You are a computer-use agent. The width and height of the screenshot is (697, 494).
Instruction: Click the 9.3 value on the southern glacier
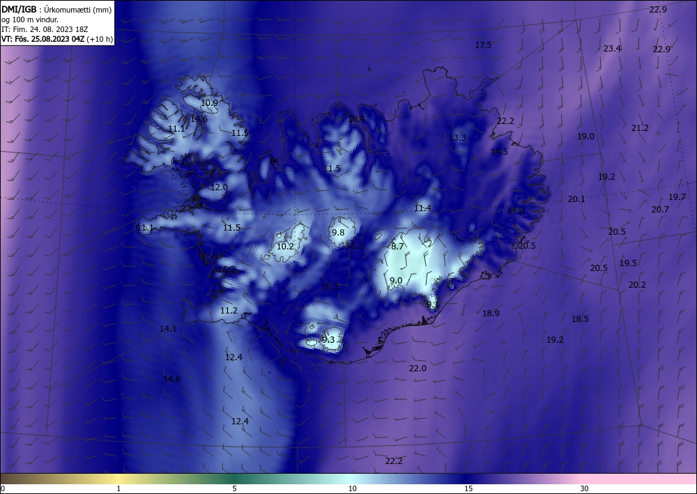pos(328,340)
